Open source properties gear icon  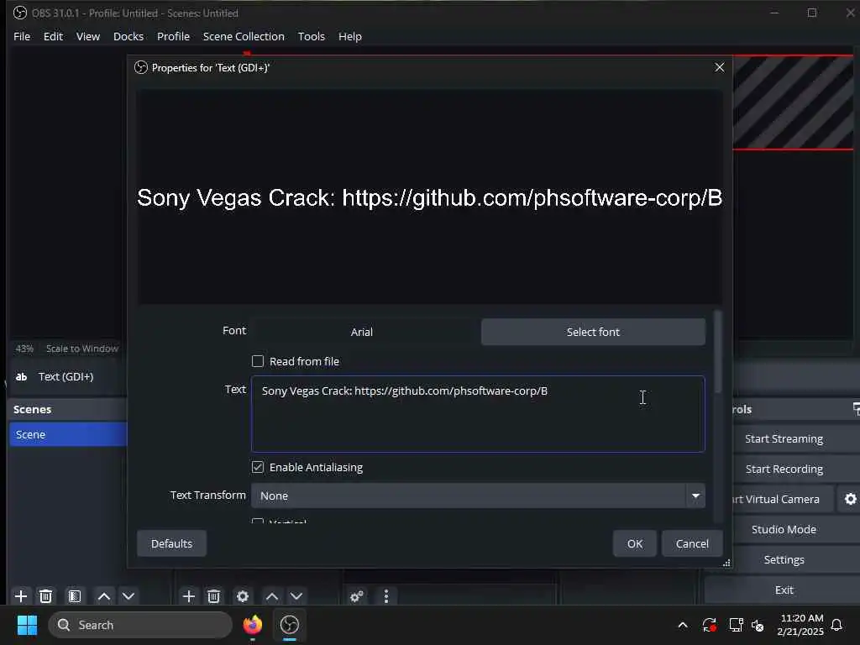tap(243, 596)
